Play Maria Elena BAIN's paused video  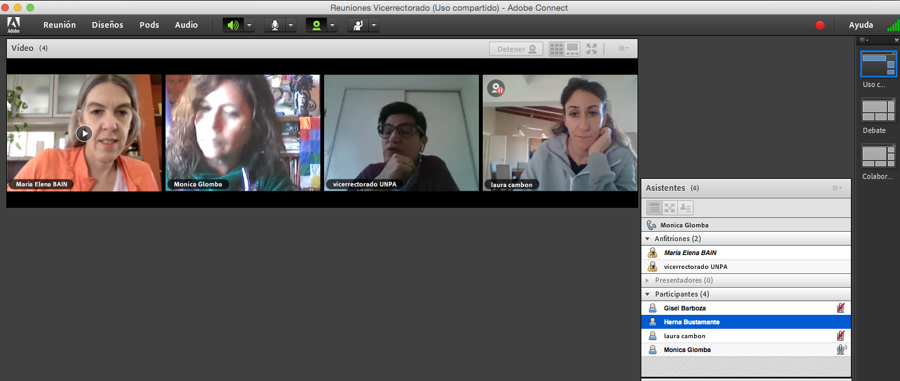[84, 133]
